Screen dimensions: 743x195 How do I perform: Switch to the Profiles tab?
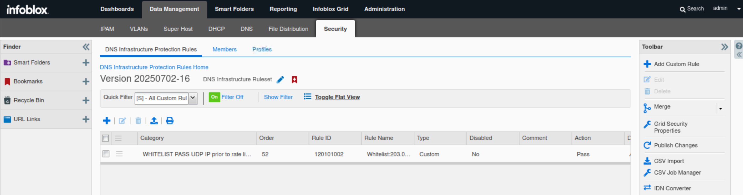(x=262, y=50)
